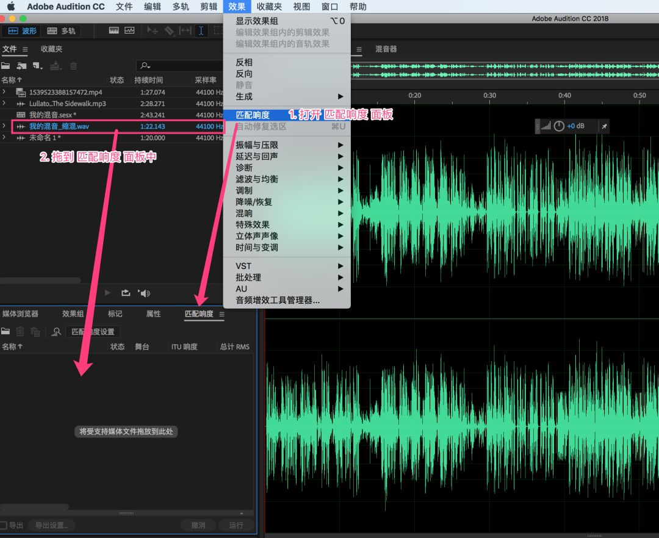Click the loop playback icon in file preview
Image resolution: width=659 pixels, height=538 pixels.
[x=126, y=293]
